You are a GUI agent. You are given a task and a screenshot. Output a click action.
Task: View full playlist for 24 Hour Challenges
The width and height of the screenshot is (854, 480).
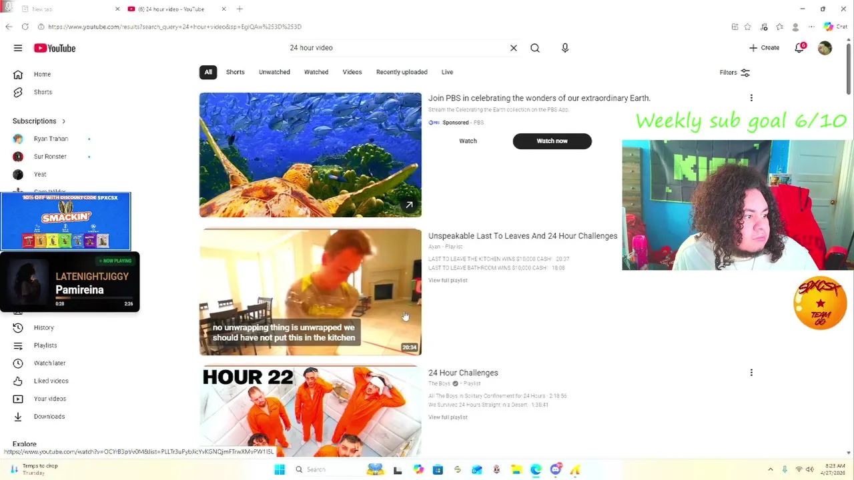pyautogui.click(x=448, y=417)
